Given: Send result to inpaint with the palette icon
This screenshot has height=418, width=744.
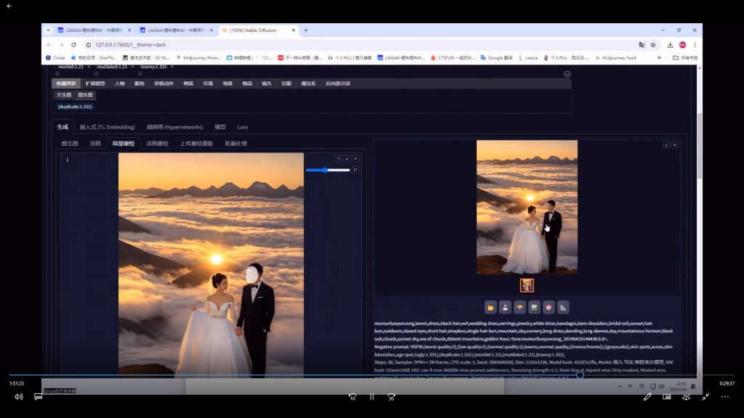Looking at the screenshot, I should (x=549, y=307).
